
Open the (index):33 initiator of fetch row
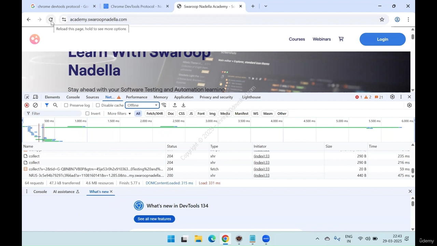point(262,169)
